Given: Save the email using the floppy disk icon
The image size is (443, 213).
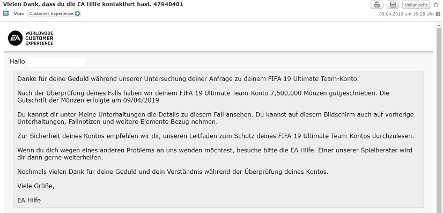Looking at the screenshot, I should tap(393, 4).
